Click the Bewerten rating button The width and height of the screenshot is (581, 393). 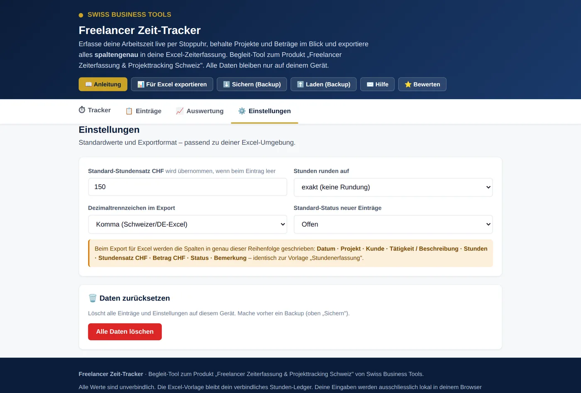(422, 84)
